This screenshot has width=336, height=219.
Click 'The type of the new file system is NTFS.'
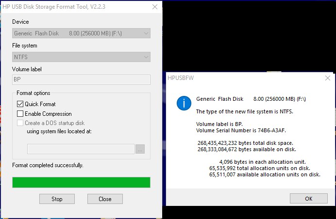[x=245, y=111]
